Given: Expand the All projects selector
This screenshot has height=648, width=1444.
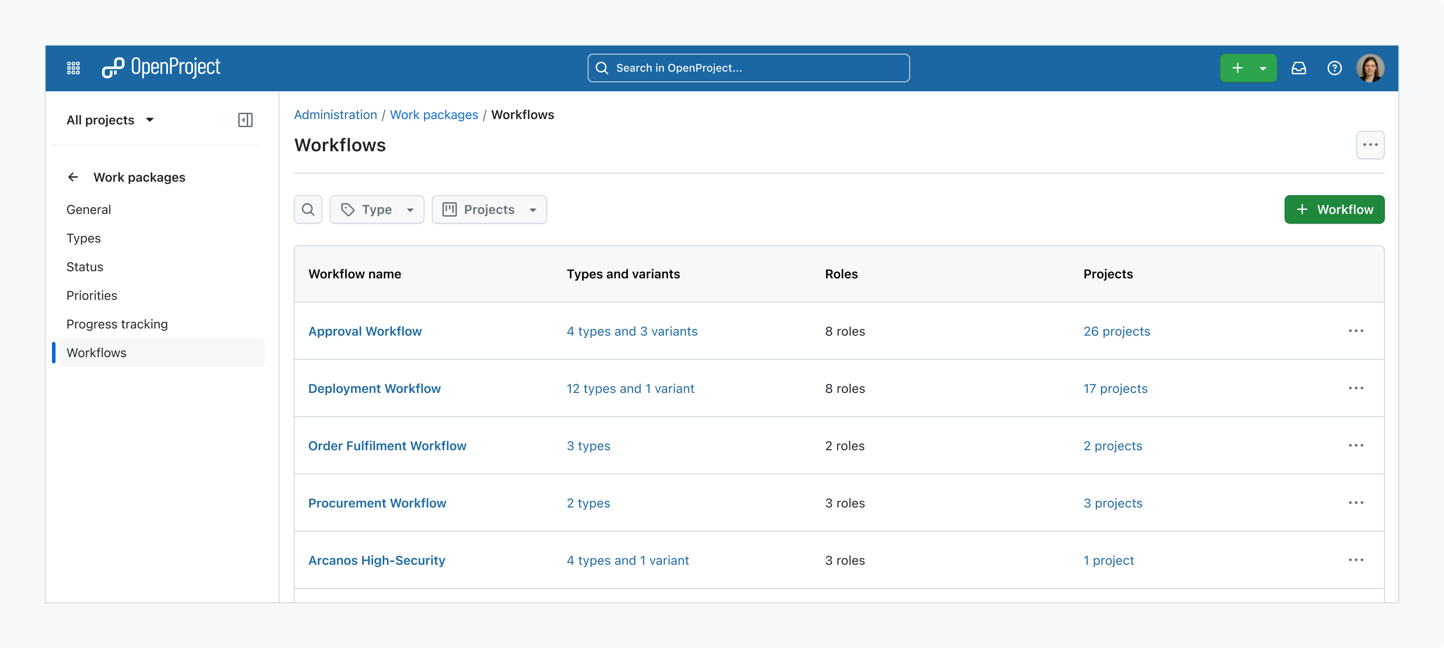Looking at the screenshot, I should (x=111, y=120).
